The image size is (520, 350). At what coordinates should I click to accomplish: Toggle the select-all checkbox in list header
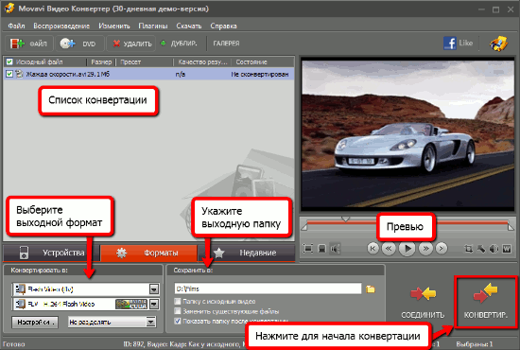(x=9, y=61)
